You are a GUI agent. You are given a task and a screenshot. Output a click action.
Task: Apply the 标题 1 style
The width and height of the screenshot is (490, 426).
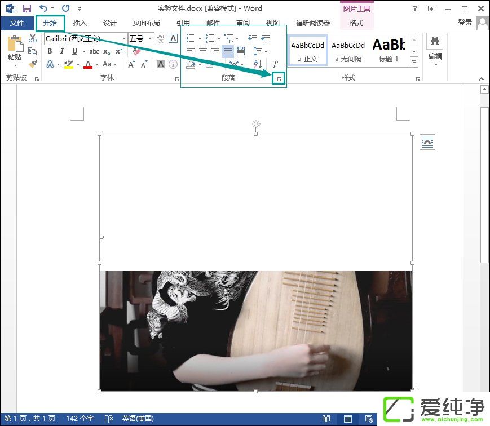[x=389, y=50]
